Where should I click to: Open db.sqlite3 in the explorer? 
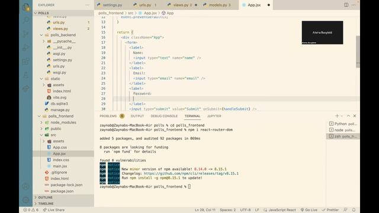63,104
